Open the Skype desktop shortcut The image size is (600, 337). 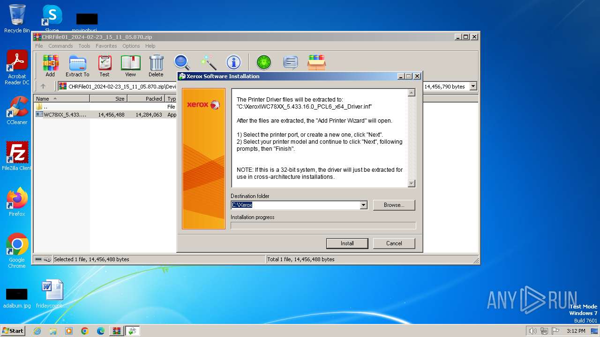pyautogui.click(x=52, y=19)
